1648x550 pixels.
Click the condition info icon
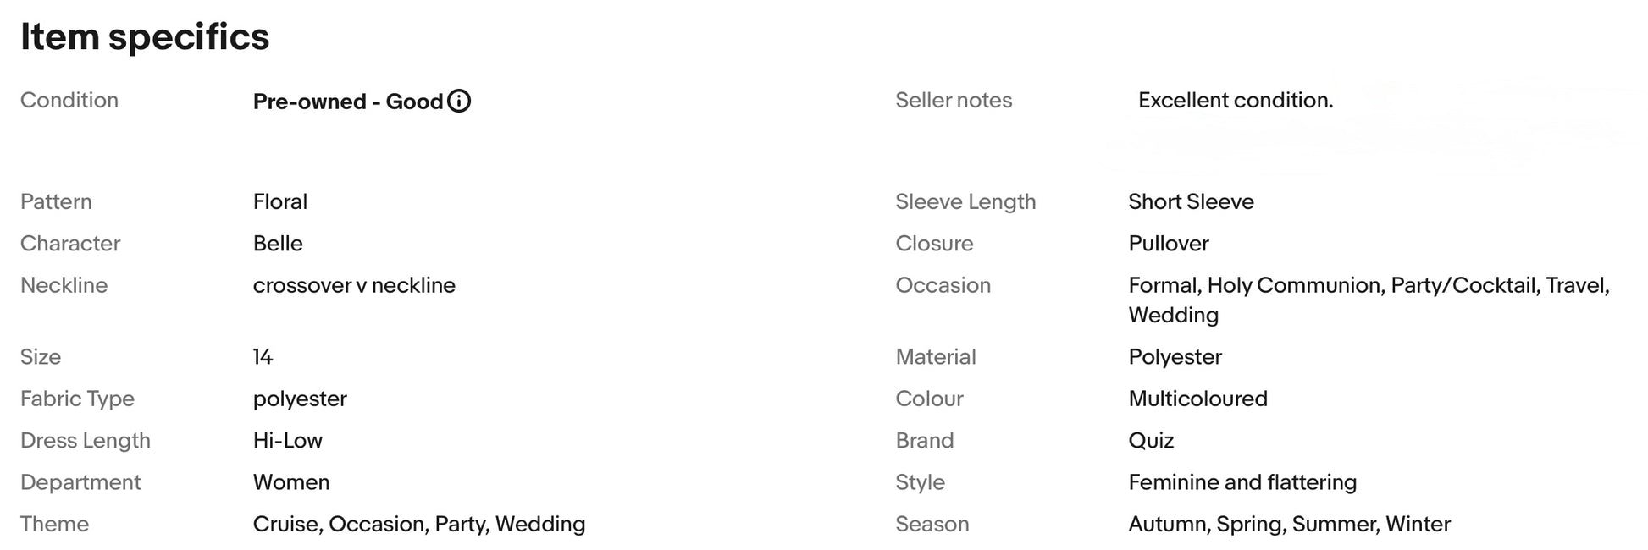tap(459, 102)
